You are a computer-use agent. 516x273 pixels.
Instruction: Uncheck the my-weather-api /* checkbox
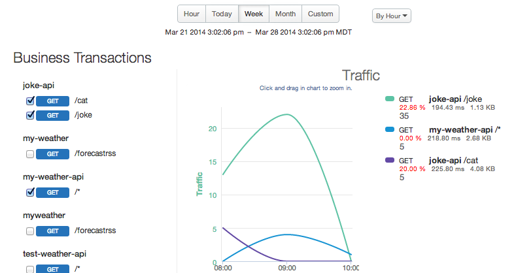[29, 193]
